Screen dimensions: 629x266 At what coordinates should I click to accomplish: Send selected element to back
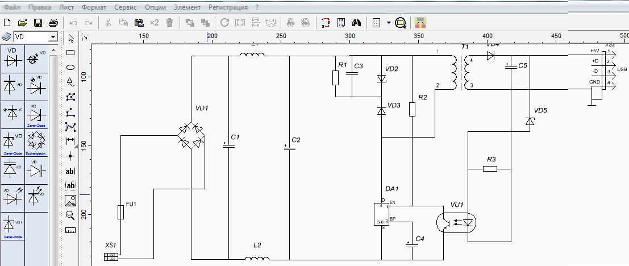click(x=205, y=23)
